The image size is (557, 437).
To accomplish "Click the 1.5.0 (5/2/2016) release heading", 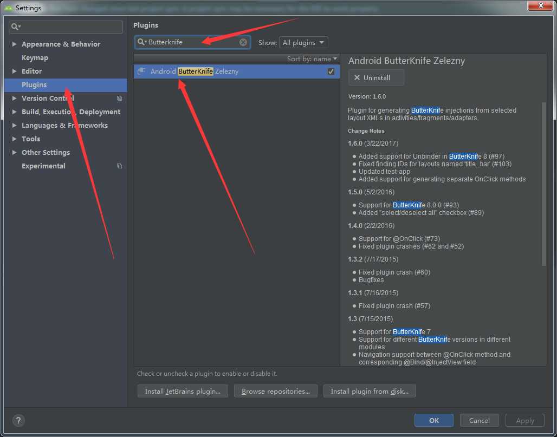I will tap(371, 192).
